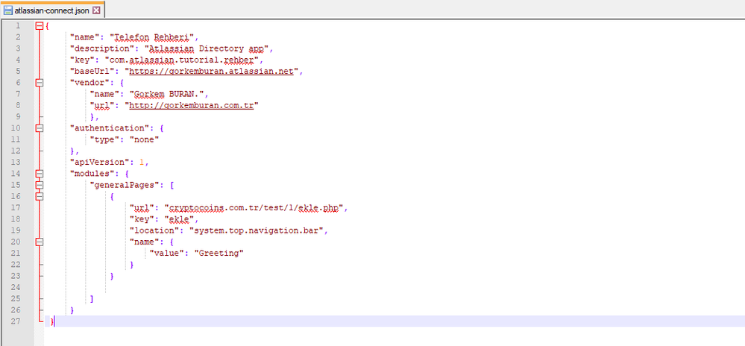Click the "location" key text
This screenshot has width=745, height=346.
pos(154,231)
